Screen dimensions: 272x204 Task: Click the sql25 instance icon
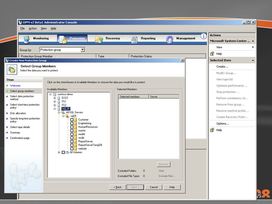coord(68,116)
